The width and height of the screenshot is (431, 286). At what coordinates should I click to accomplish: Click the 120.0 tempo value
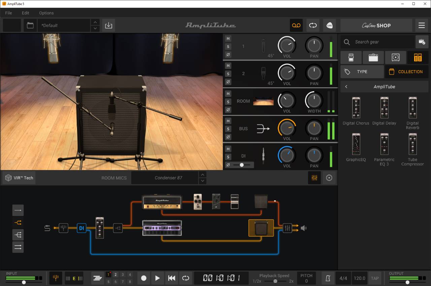tap(359, 278)
